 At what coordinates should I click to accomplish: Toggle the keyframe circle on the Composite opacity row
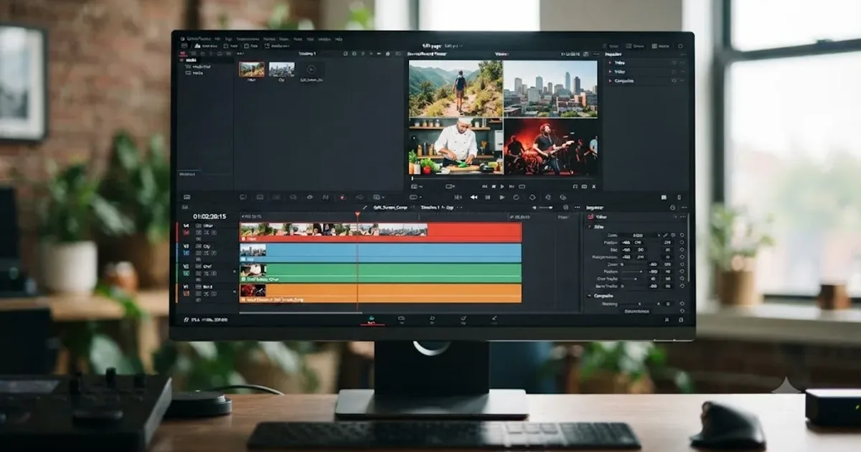[x=681, y=303]
